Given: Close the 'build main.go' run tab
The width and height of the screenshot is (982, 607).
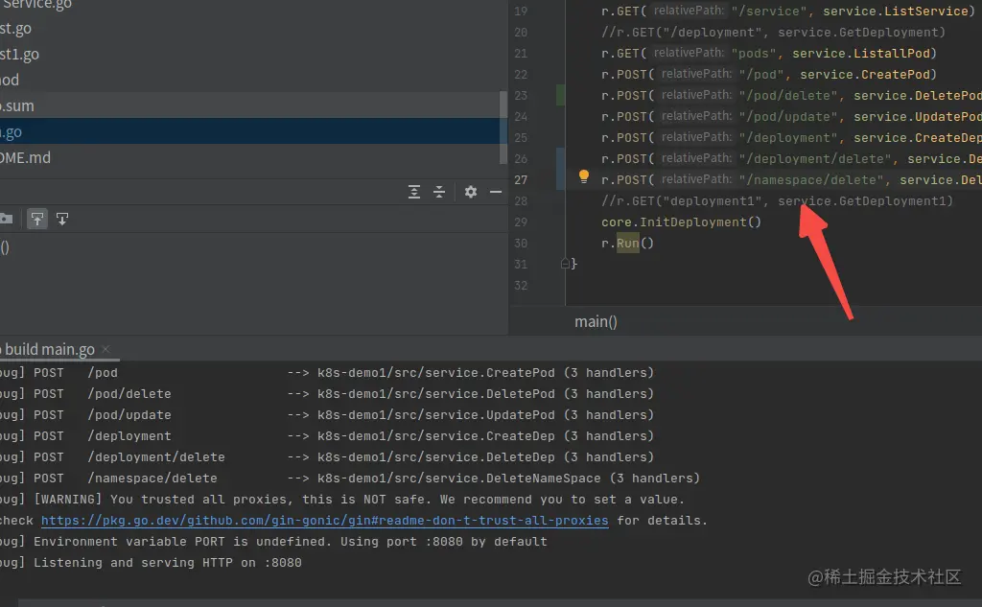Looking at the screenshot, I should pyautogui.click(x=105, y=349).
